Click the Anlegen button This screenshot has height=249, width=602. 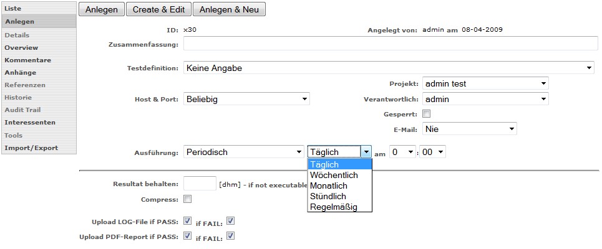point(101,9)
